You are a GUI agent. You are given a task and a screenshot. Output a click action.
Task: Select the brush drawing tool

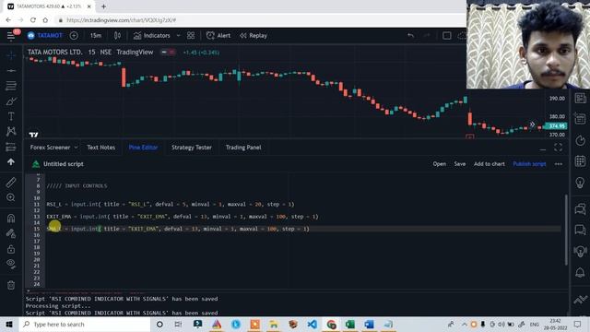11,101
